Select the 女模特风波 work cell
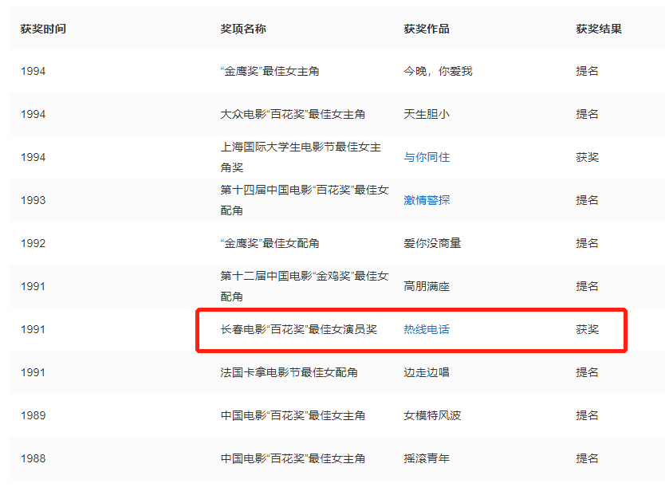 432,415
